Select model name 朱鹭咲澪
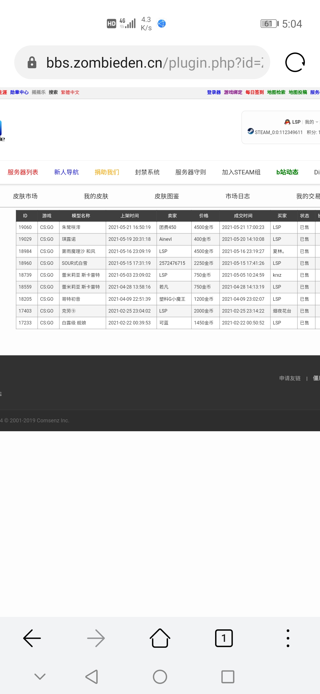 pyautogui.click(x=71, y=227)
